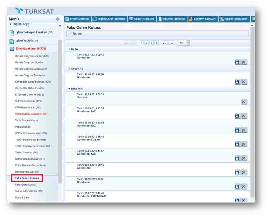
Task: Open the rows-per-page dropdown showing 10
Action: [188, 43]
